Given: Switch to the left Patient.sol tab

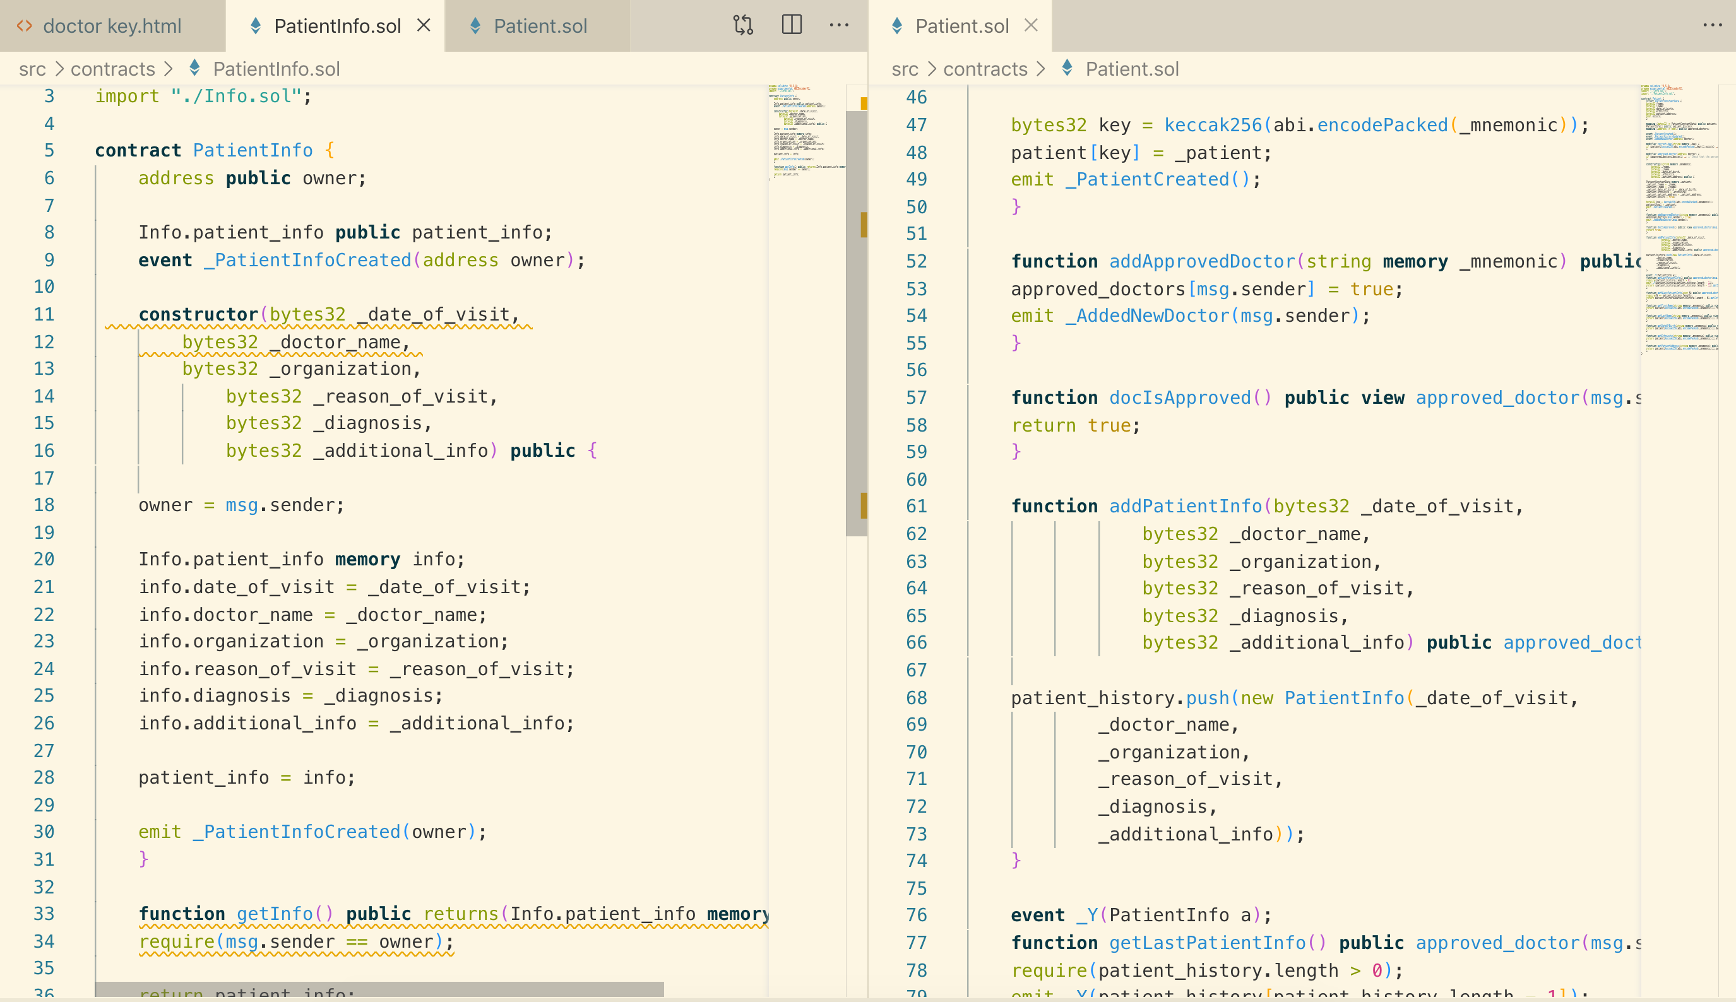Looking at the screenshot, I should (540, 26).
